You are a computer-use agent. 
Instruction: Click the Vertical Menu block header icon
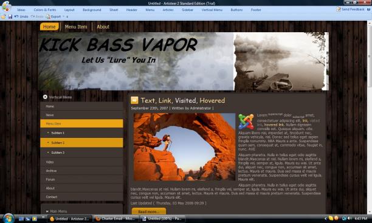[45, 97]
